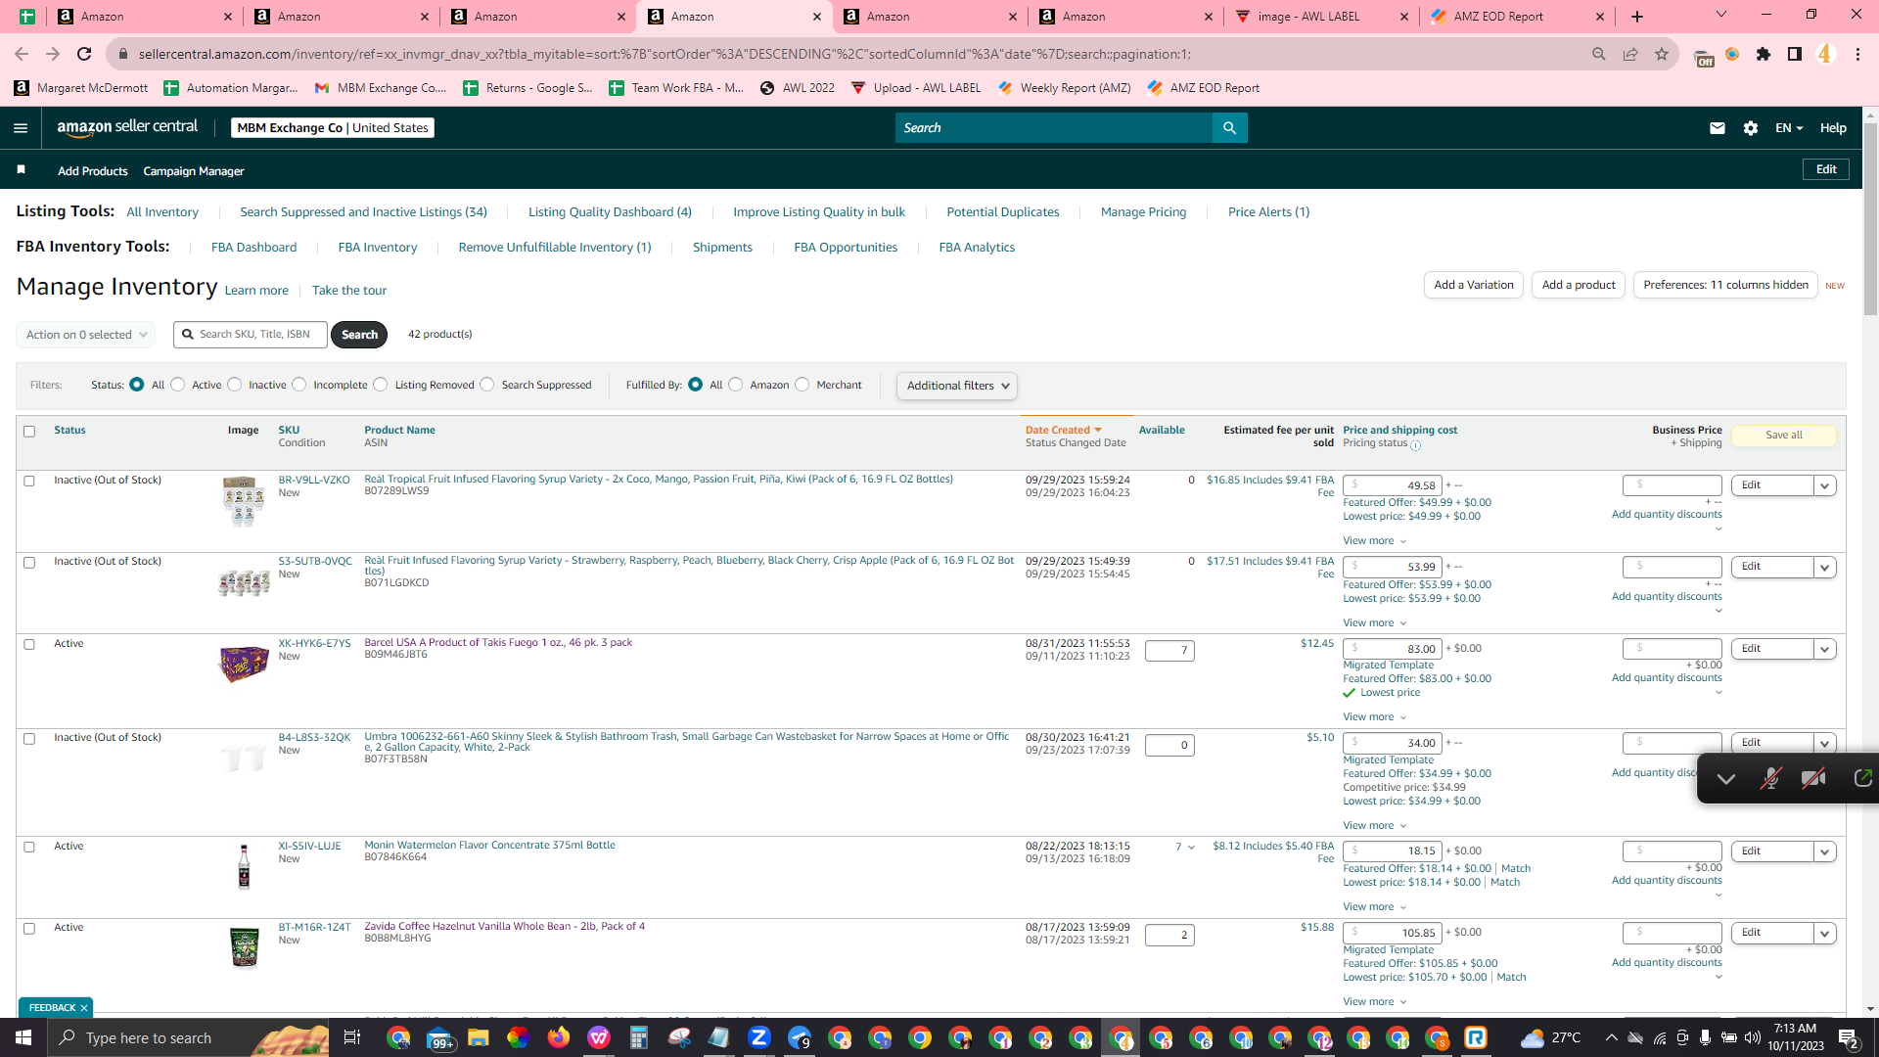Open Task View on the taskbar

point(352,1037)
